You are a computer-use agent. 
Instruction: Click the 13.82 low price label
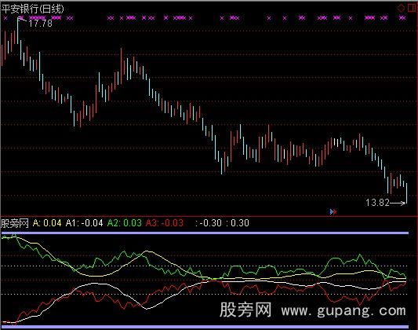click(x=377, y=203)
